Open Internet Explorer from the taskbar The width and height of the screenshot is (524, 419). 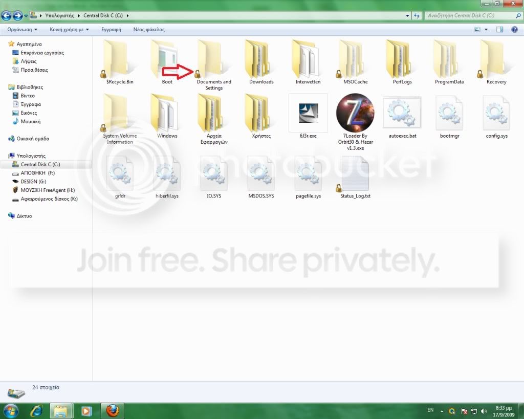pyautogui.click(x=36, y=411)
